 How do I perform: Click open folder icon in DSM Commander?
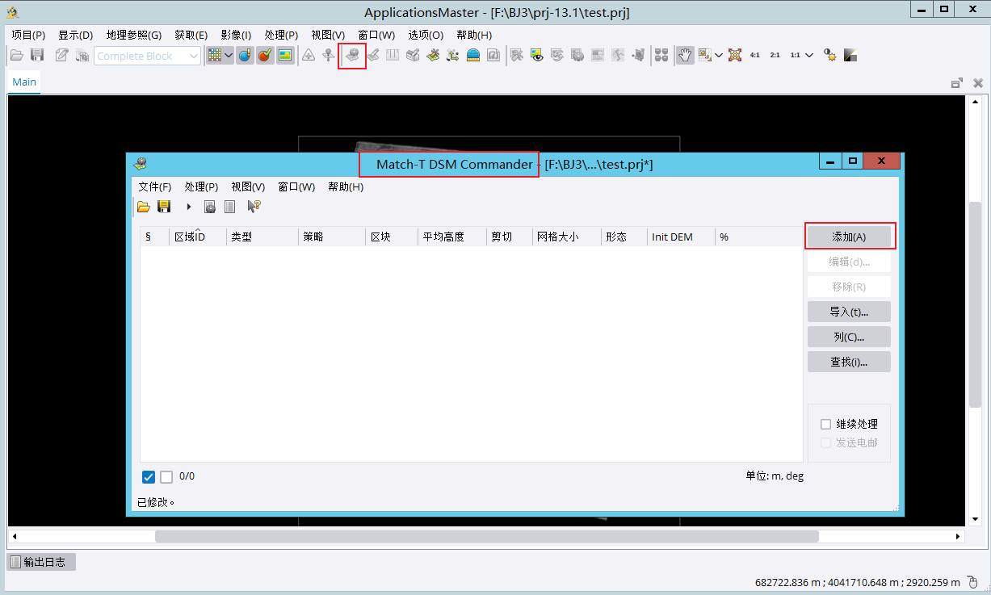pyautogui.click(x=144, y=207)
